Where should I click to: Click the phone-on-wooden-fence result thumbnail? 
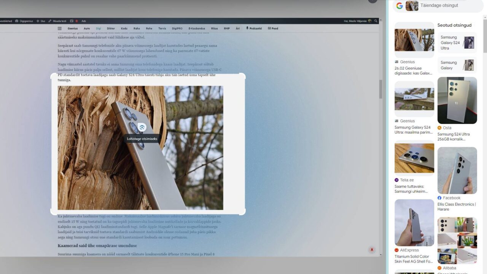414,99
